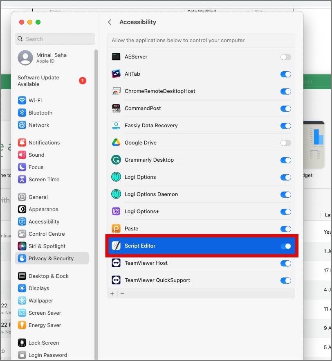Viewport: 332px width, 361px height.
Task: Enable AEServer accessibility toggle
Action: 285,57
